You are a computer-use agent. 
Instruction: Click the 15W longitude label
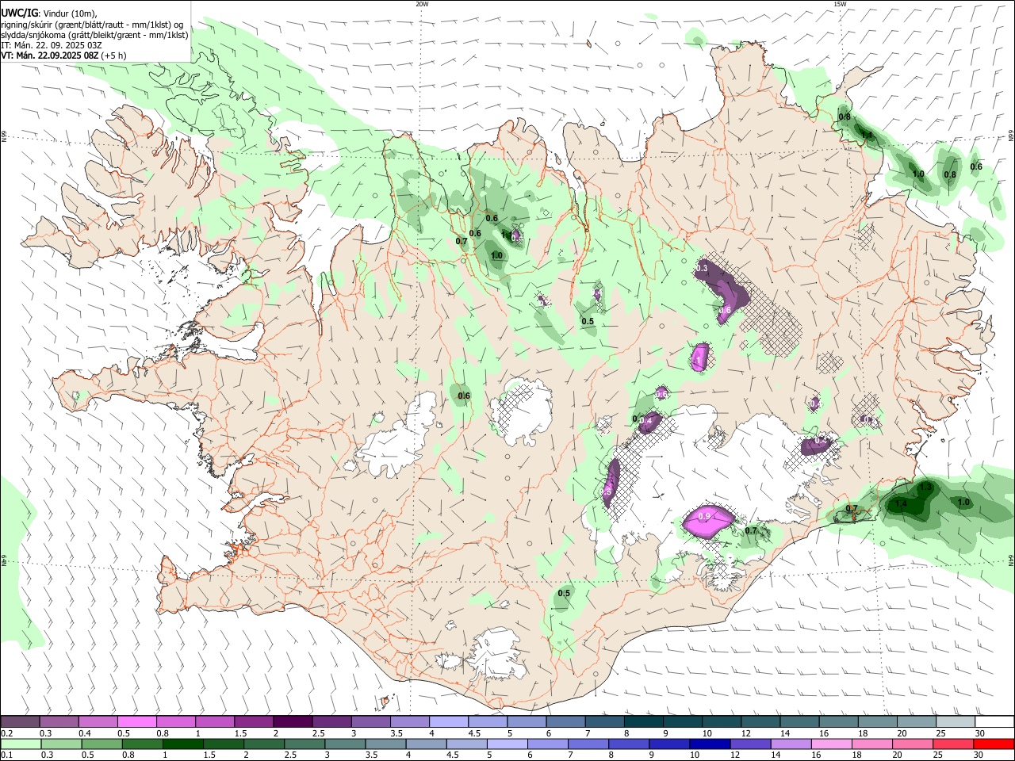840,4
